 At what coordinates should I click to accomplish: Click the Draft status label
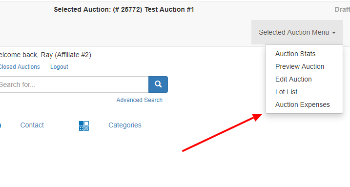tap(342, 9)
